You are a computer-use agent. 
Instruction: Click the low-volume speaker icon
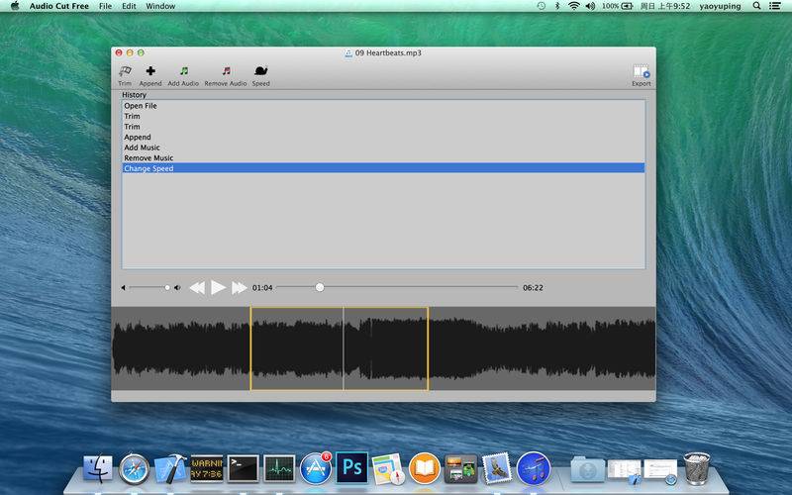pos(124,288)
